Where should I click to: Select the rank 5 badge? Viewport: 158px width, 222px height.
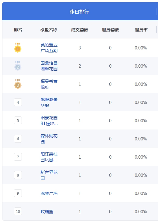click(x=18, y=120)
